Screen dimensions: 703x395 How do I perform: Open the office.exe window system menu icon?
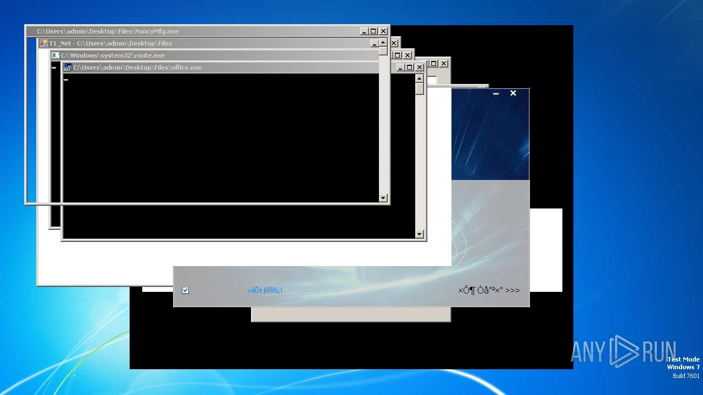coord(68,67)
